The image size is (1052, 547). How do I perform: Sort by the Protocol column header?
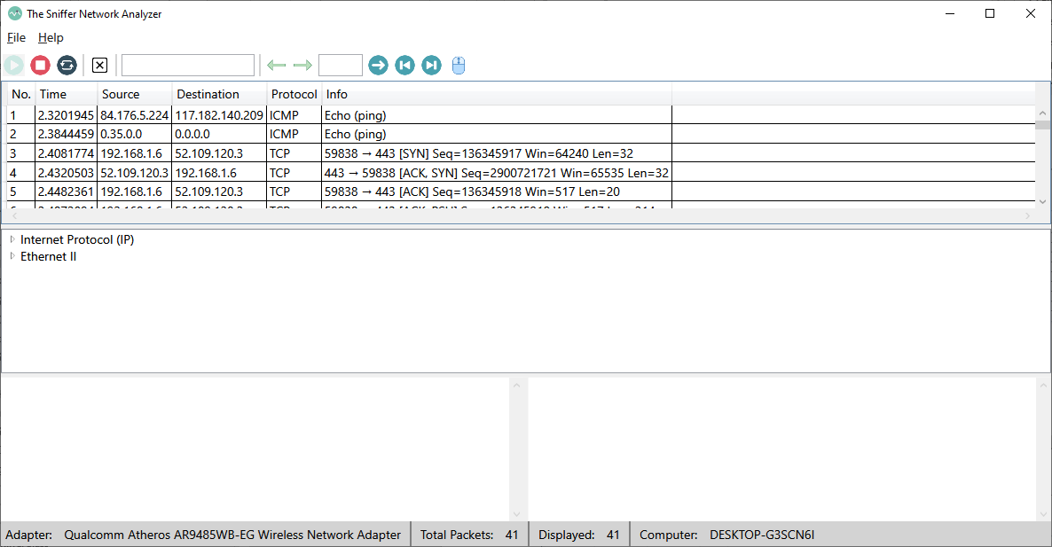coord(294,94)
